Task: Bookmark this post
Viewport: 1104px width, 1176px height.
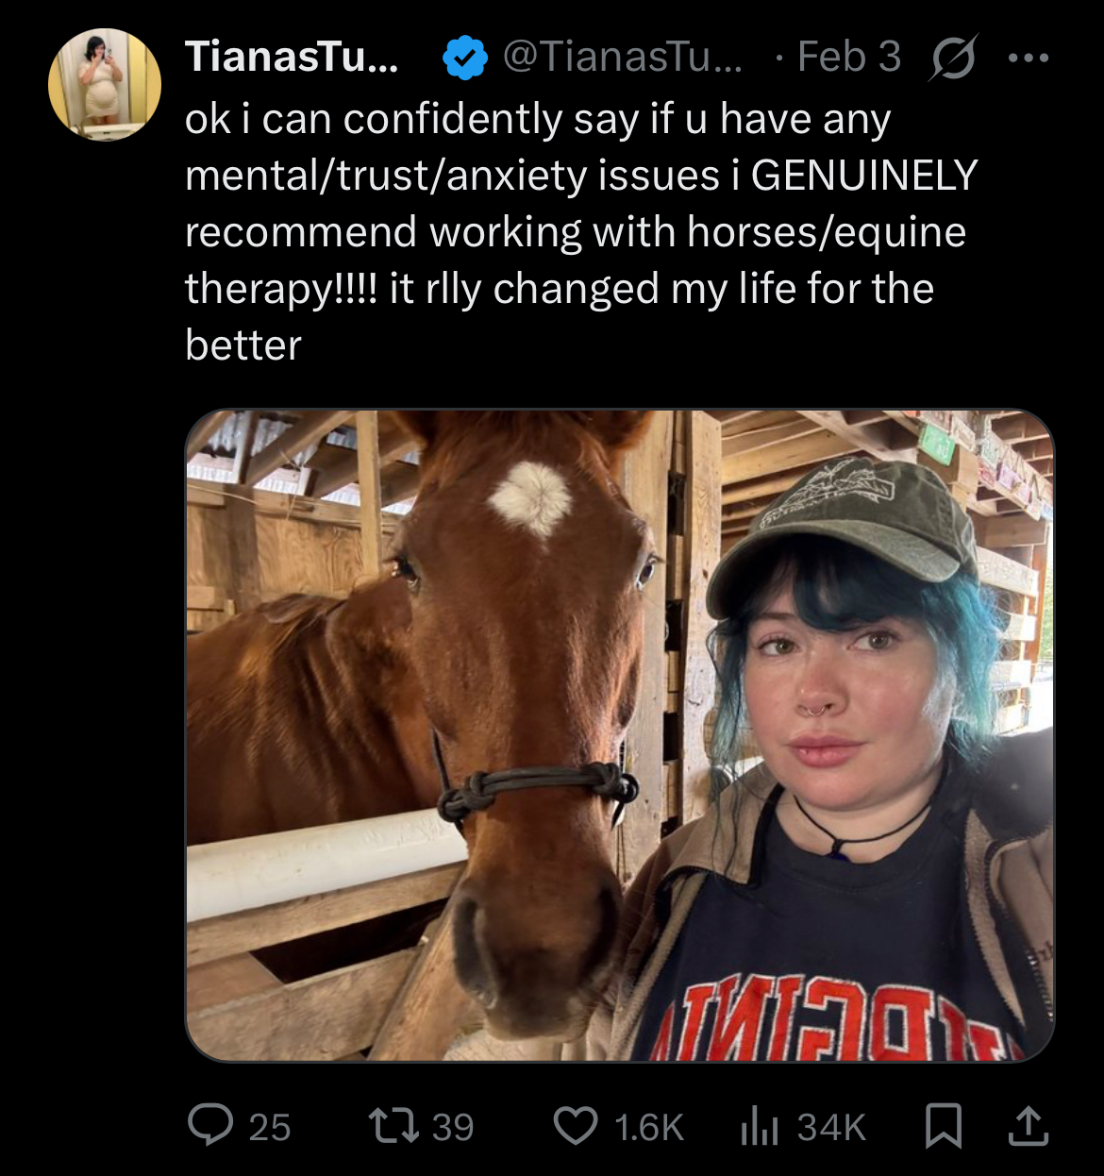Action: 943,1126
